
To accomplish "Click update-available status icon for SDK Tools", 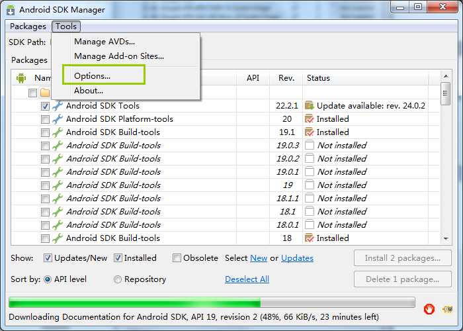I will (309, 105).
